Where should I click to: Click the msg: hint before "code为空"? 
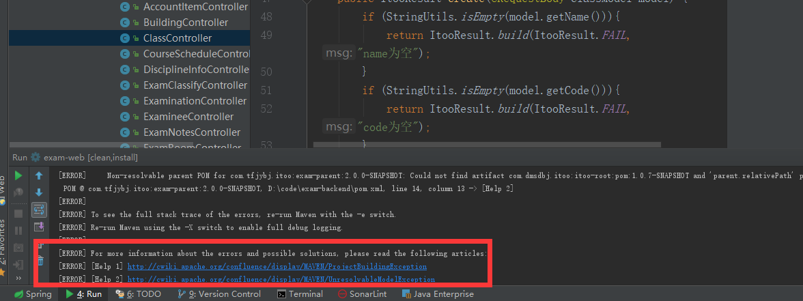[339, 126]
